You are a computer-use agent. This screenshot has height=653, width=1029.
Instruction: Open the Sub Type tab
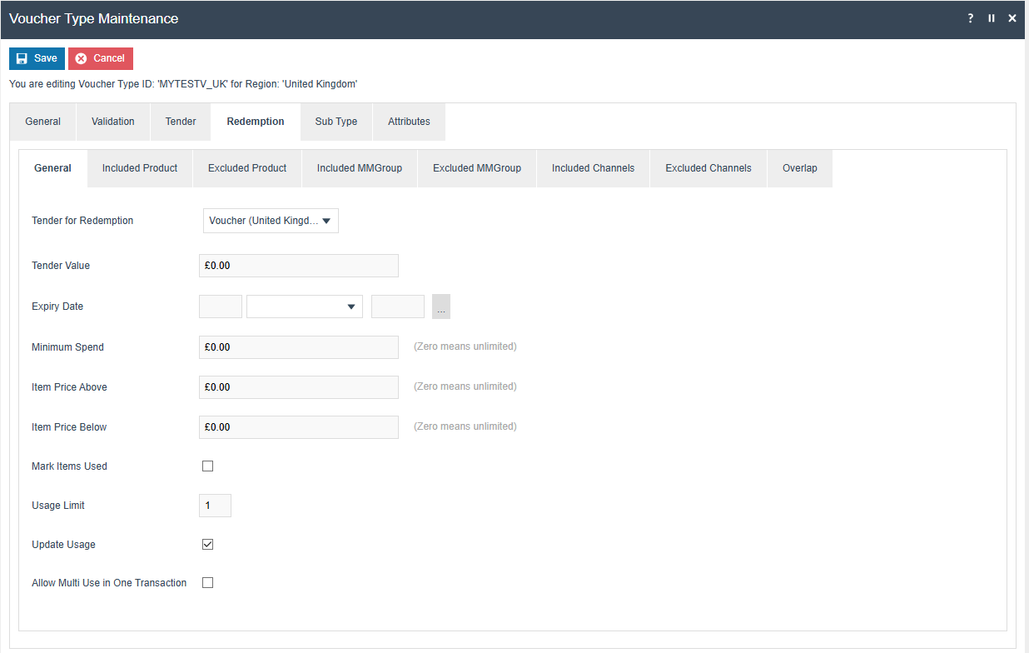coord(336,122)
